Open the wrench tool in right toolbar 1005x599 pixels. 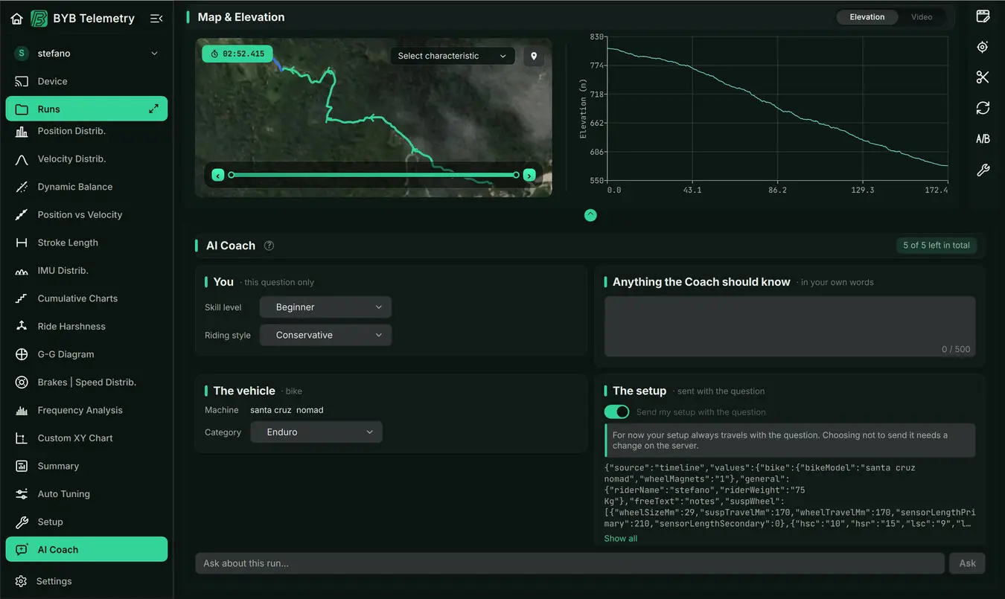983,170
